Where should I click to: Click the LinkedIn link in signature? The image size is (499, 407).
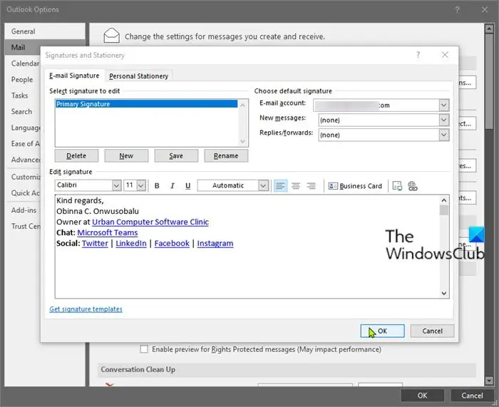pos(131,244)
